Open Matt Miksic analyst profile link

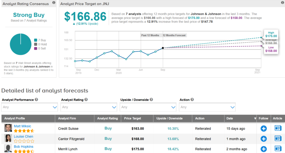click(22, 126)
